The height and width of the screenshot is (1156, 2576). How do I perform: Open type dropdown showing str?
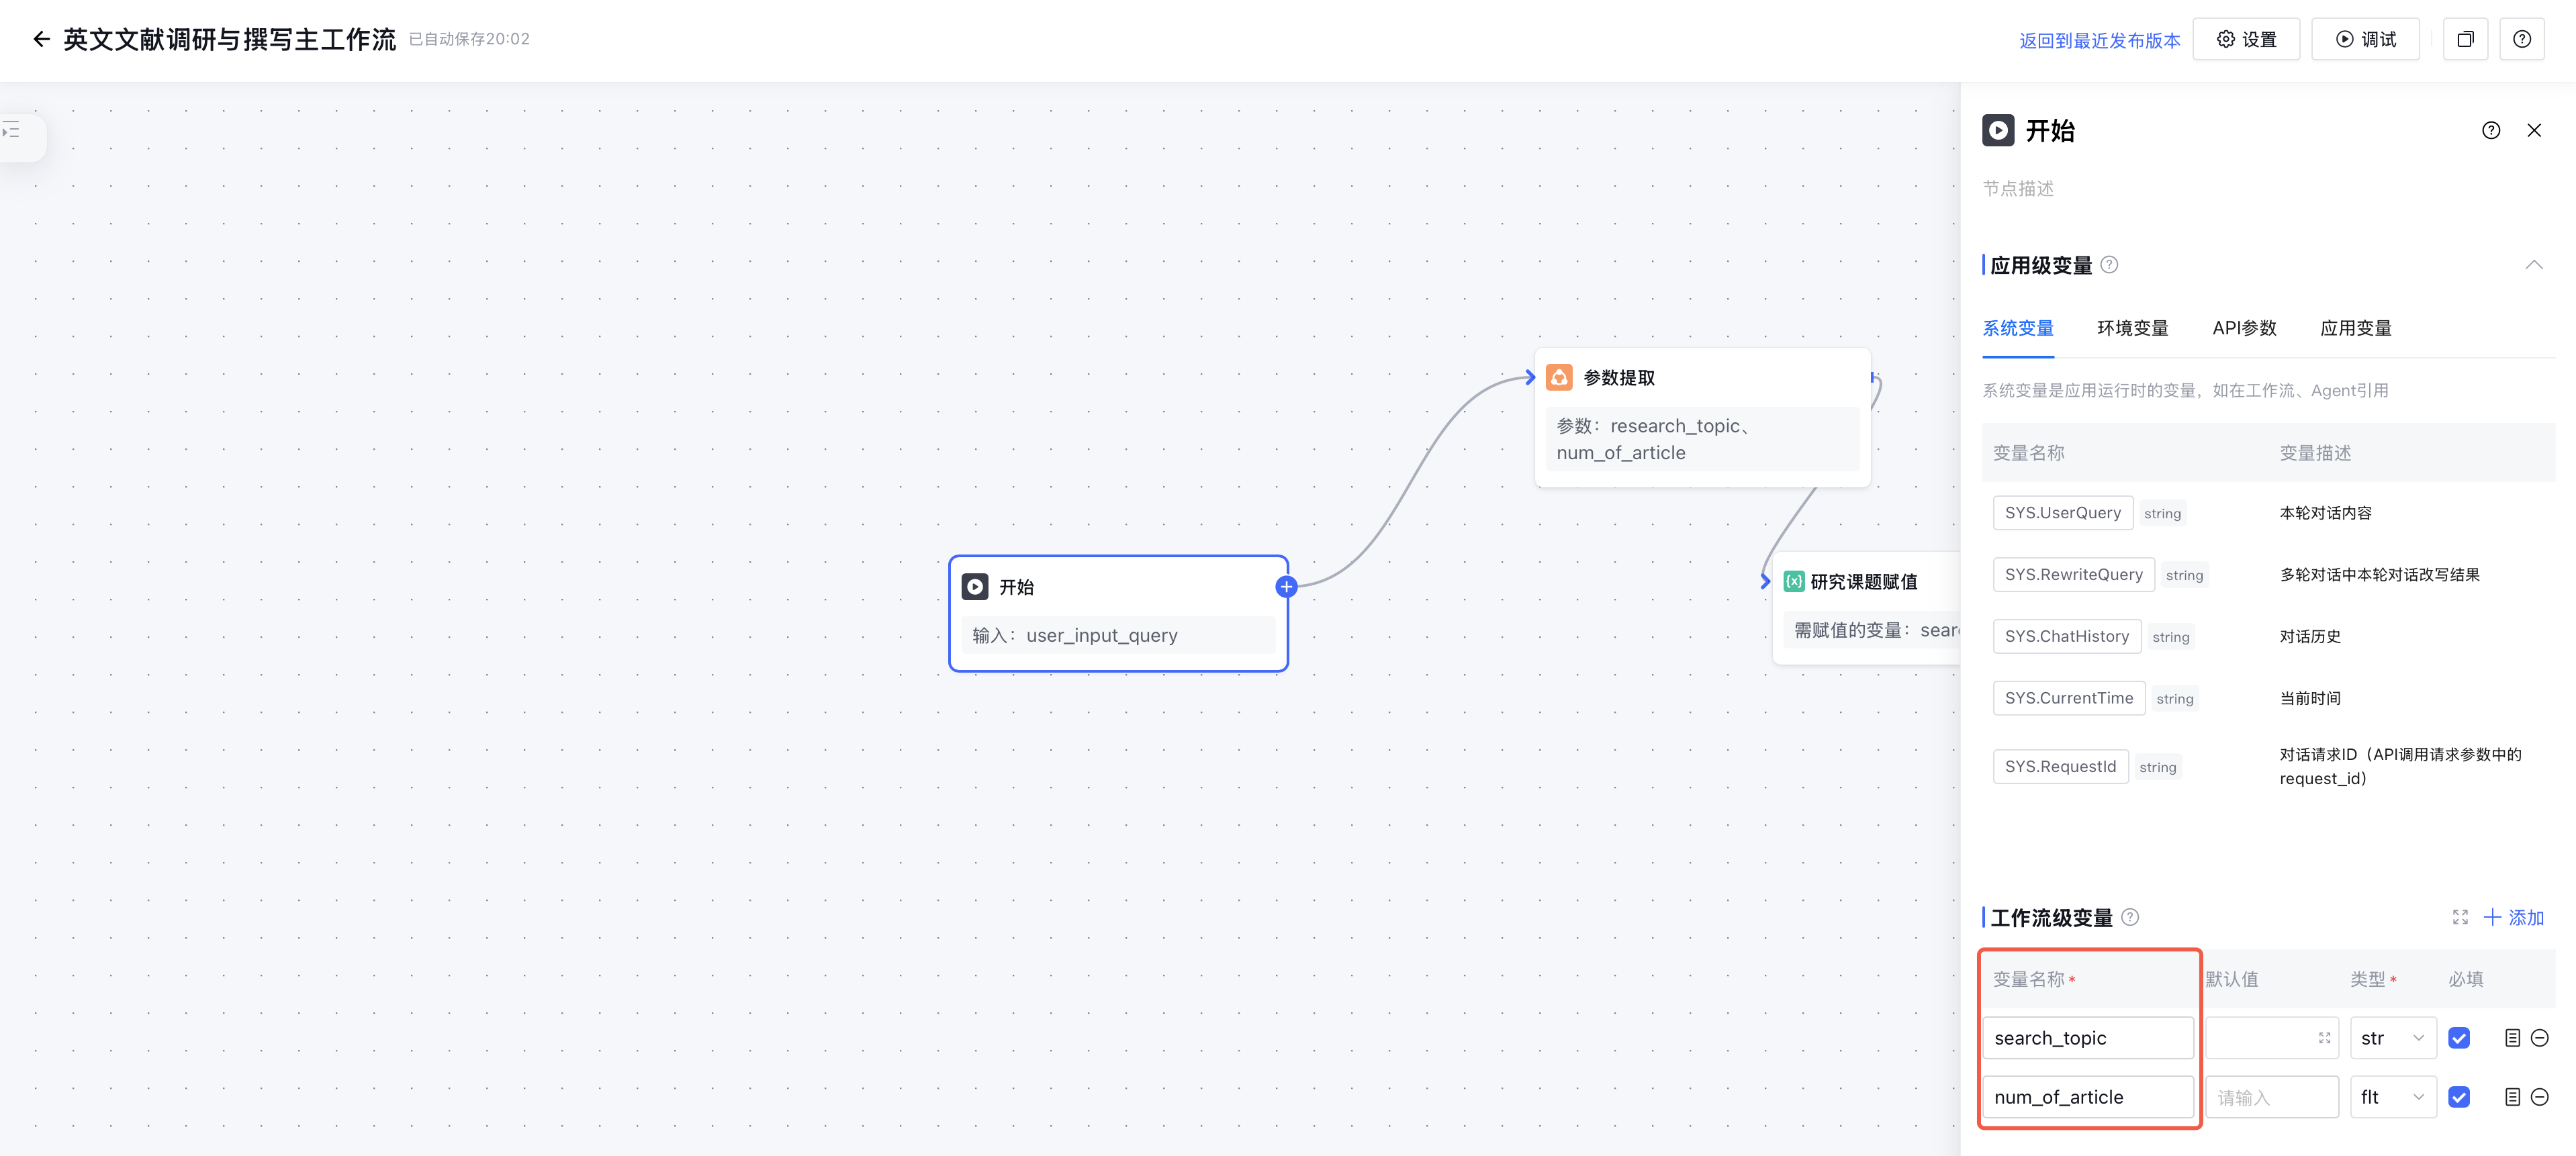pos(2392,1038)
